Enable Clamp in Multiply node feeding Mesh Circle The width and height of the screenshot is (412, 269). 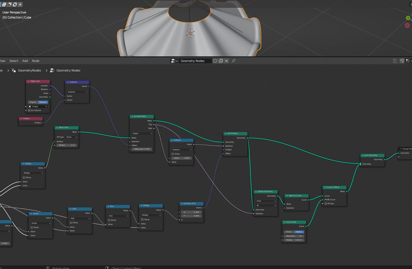[x=24, y=177]
